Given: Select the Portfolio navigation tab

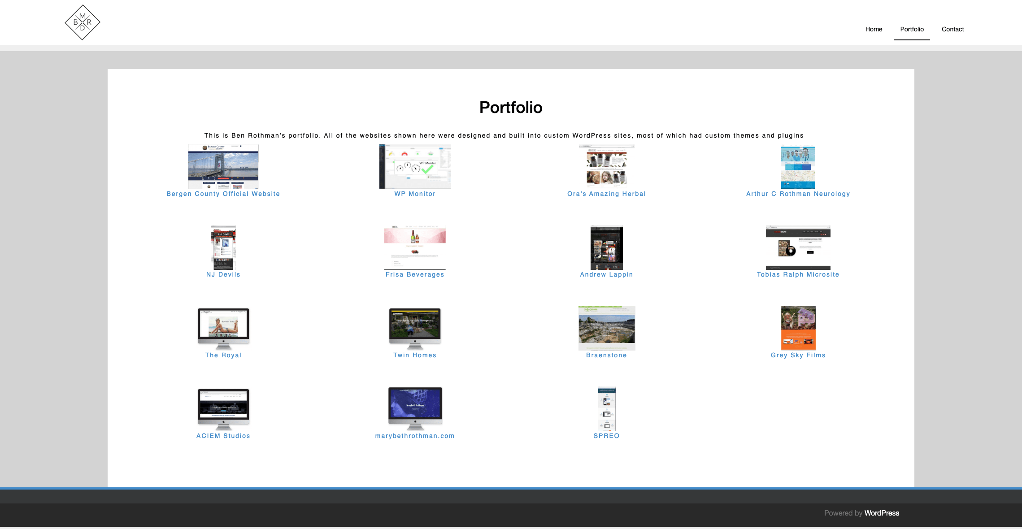Looking at the screenshot, I should [x=912, y=29].
